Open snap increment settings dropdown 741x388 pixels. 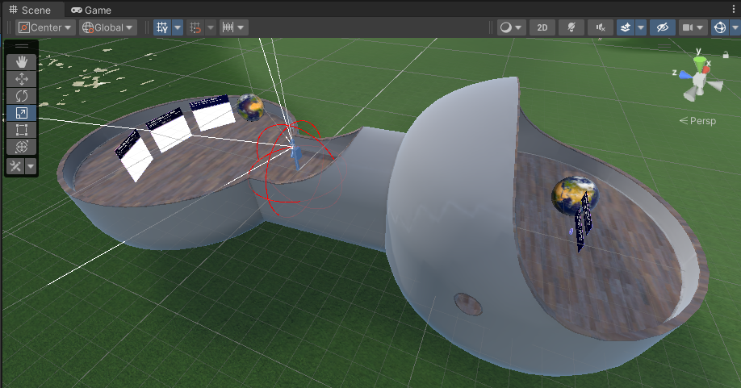tap(234, 27)
